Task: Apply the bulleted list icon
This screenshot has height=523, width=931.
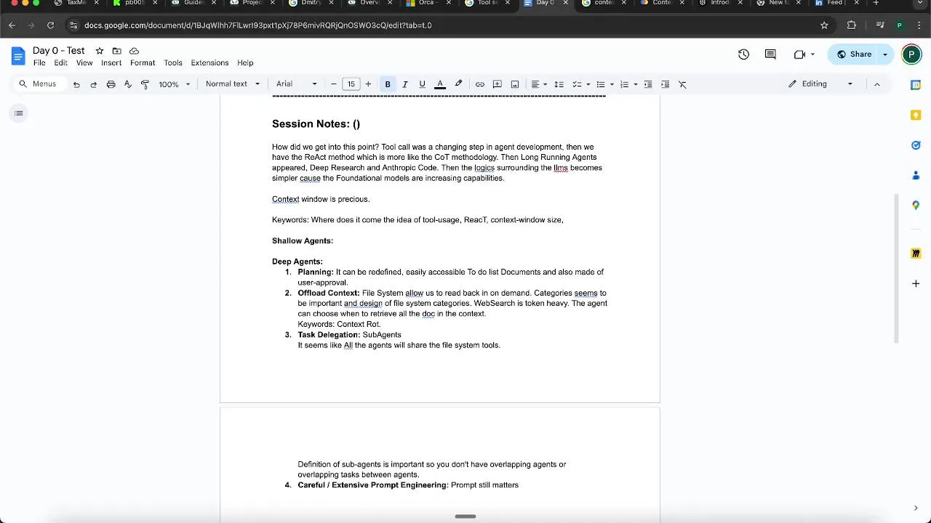Action: click(601, 84)
